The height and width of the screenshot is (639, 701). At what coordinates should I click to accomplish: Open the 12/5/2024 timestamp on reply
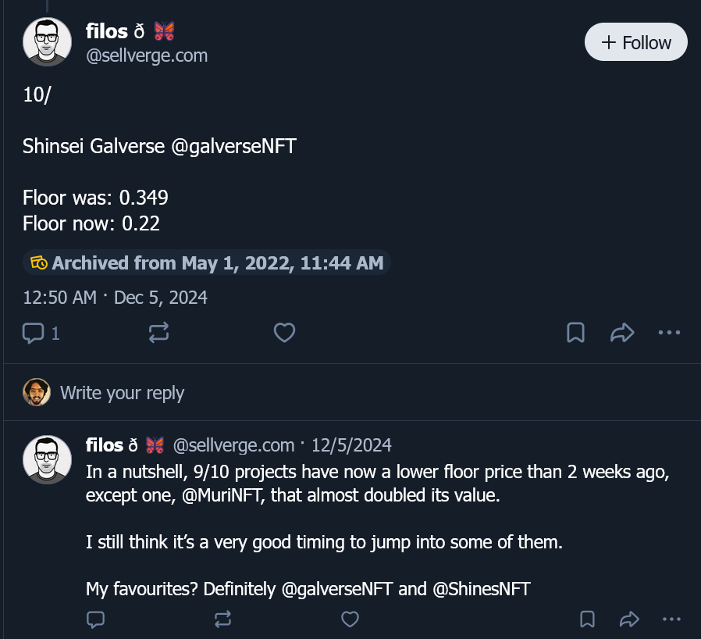351,445
